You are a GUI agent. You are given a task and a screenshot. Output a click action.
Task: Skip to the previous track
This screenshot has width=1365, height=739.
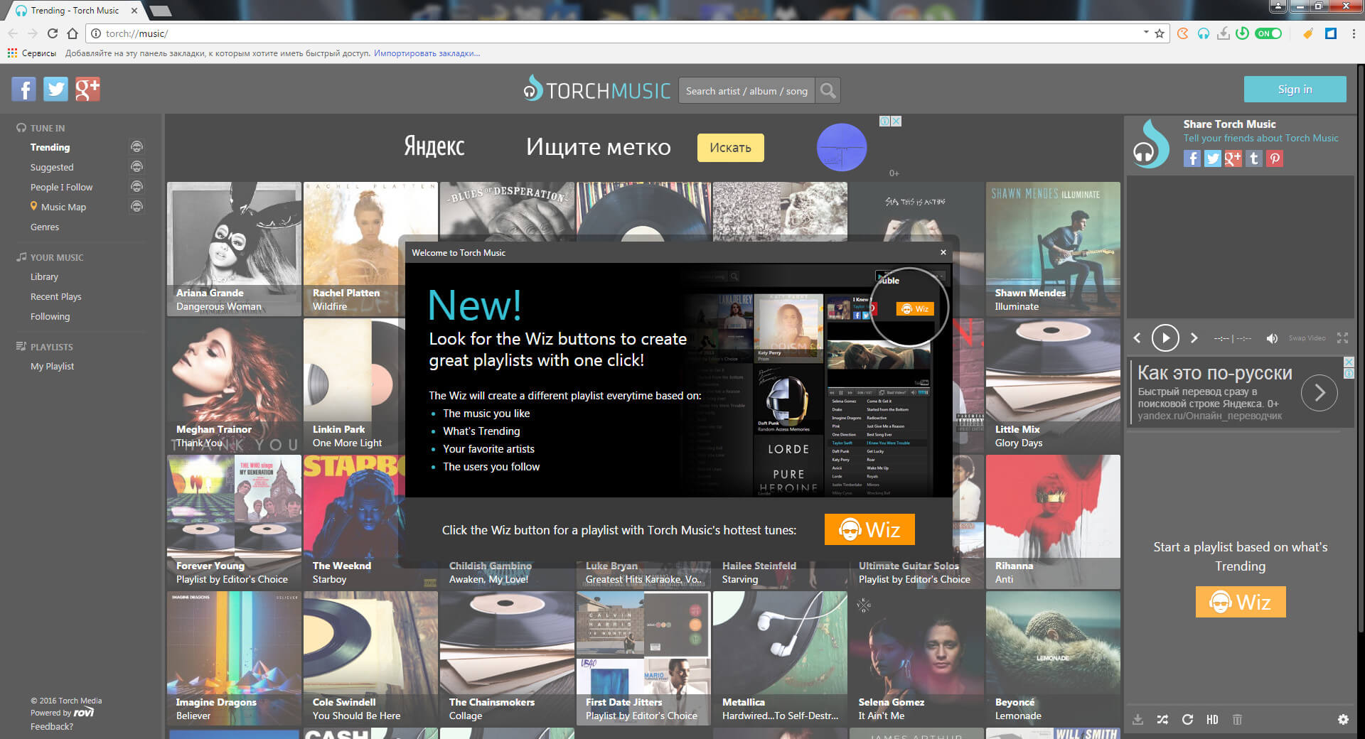[1137, 338]
